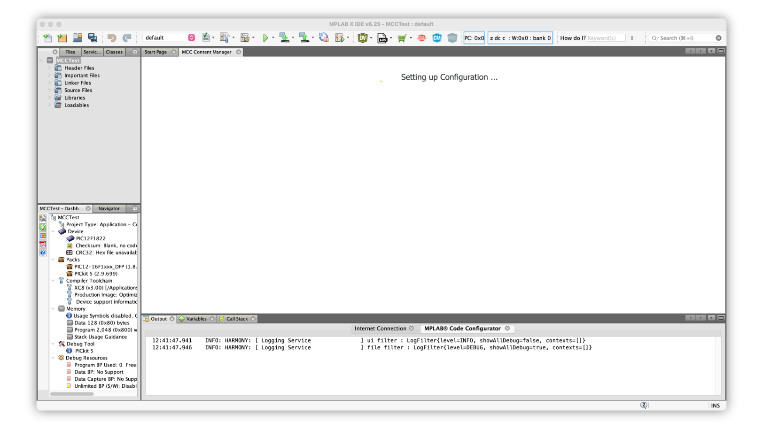Click the dashboard orange breakpoint status icon

43,236
